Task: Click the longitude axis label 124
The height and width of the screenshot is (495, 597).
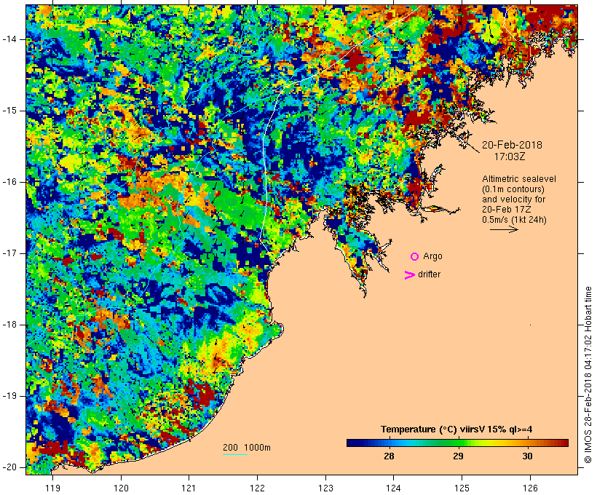Action: pos(394,488)
